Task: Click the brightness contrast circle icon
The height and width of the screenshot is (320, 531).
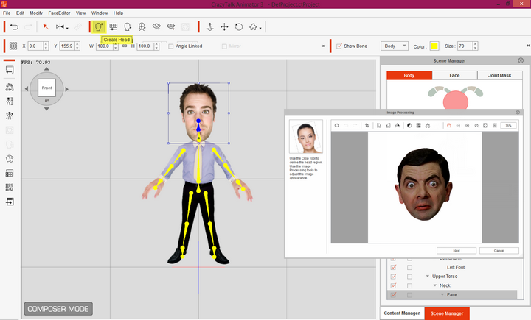Action: point(409,125)
